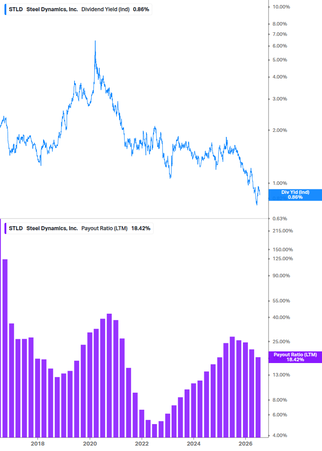This screenshot has width=322, height=451.
Task: Click the 13.00% payout axis label
Action: click(281, 375)
